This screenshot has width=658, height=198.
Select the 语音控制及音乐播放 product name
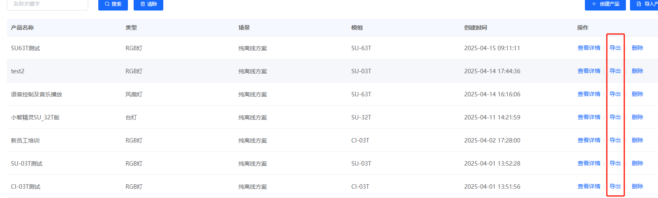(37, 94)
